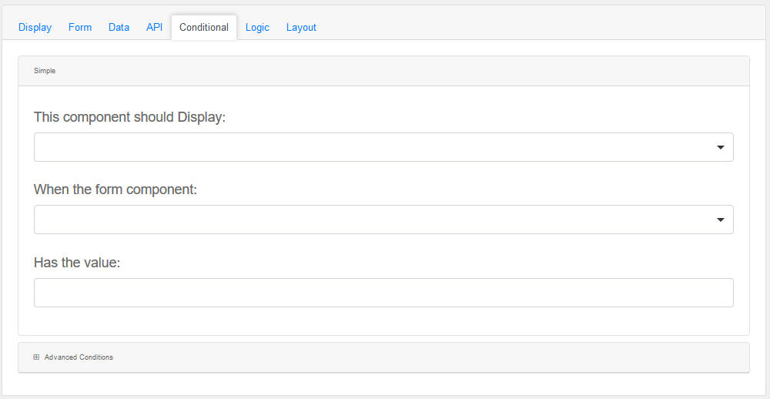Viewport: 770px width, 399px height.
Task: Expand Advanced Conditions using the plus icon
Action: (36, 357)
